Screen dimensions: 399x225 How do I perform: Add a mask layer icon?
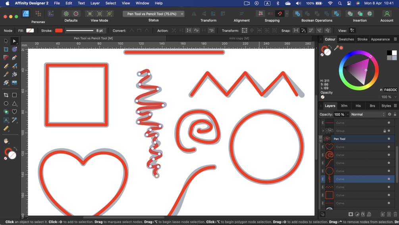tap(351, 214)
